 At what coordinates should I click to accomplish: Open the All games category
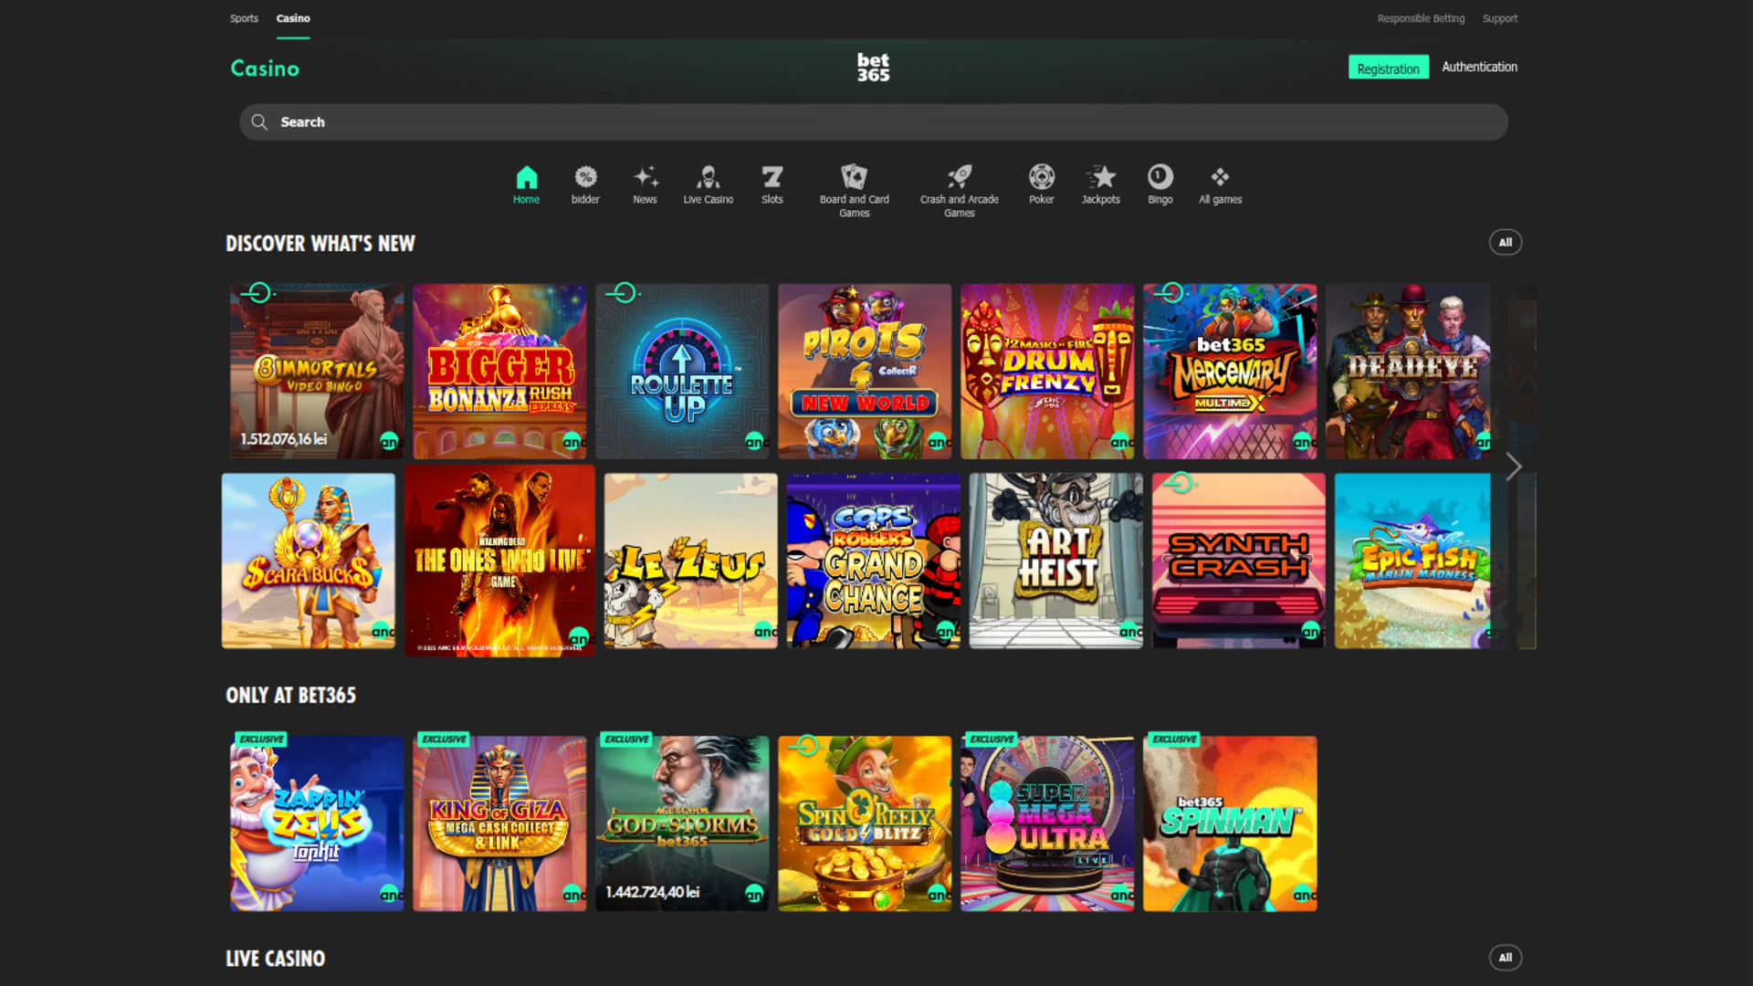coord(1220,184)
